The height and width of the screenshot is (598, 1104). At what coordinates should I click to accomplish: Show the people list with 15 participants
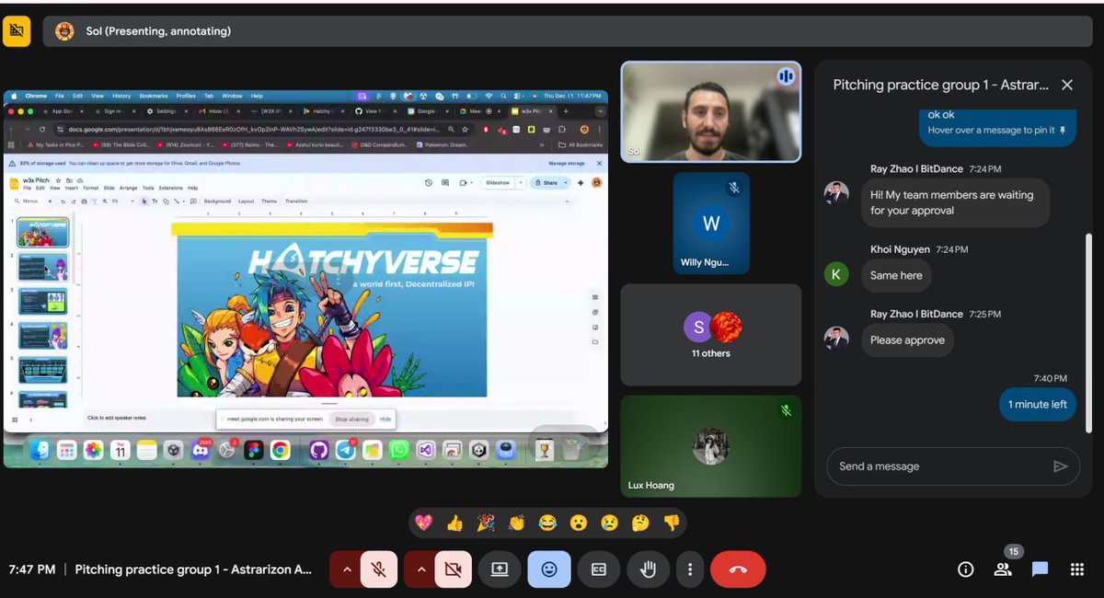[x=1003, y=569]
